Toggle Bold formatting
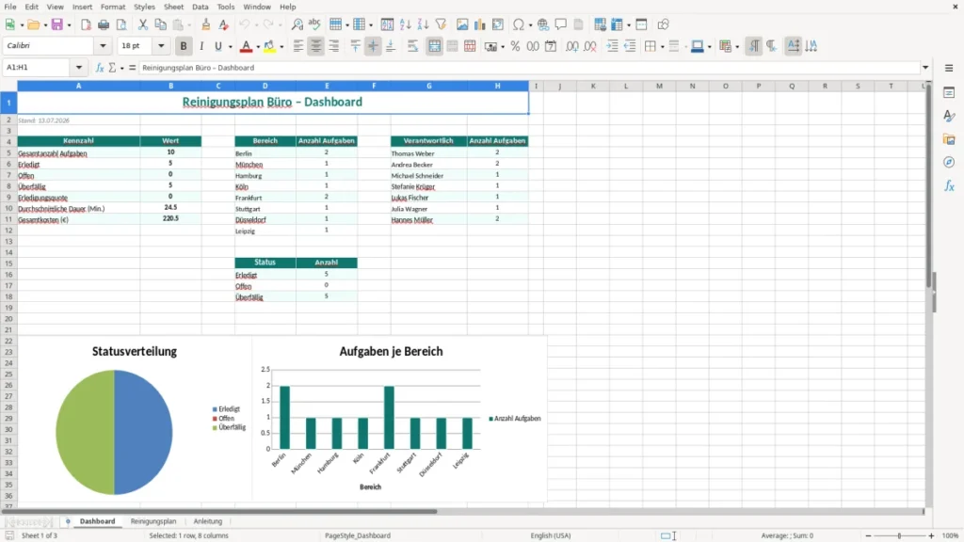Image resolution: width=964 pixels, height=542 pixels. (x=184, y=46)
